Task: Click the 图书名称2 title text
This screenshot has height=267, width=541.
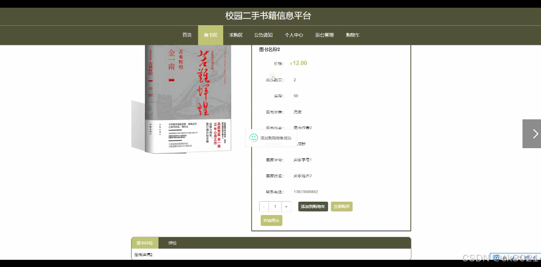Action: click(269, 49)
